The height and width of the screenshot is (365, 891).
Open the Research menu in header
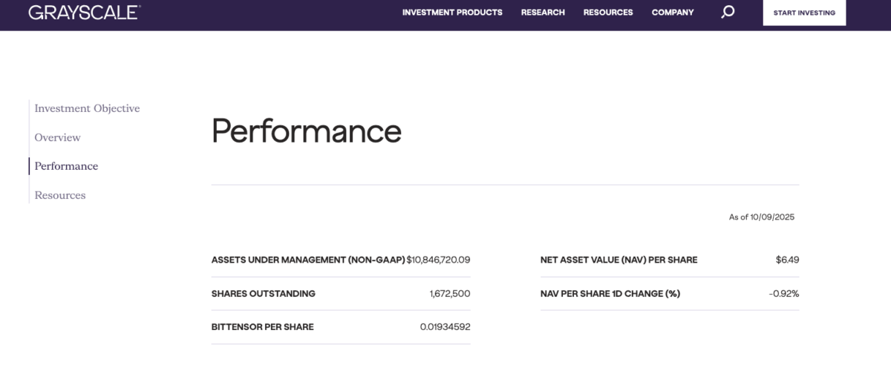543,13
